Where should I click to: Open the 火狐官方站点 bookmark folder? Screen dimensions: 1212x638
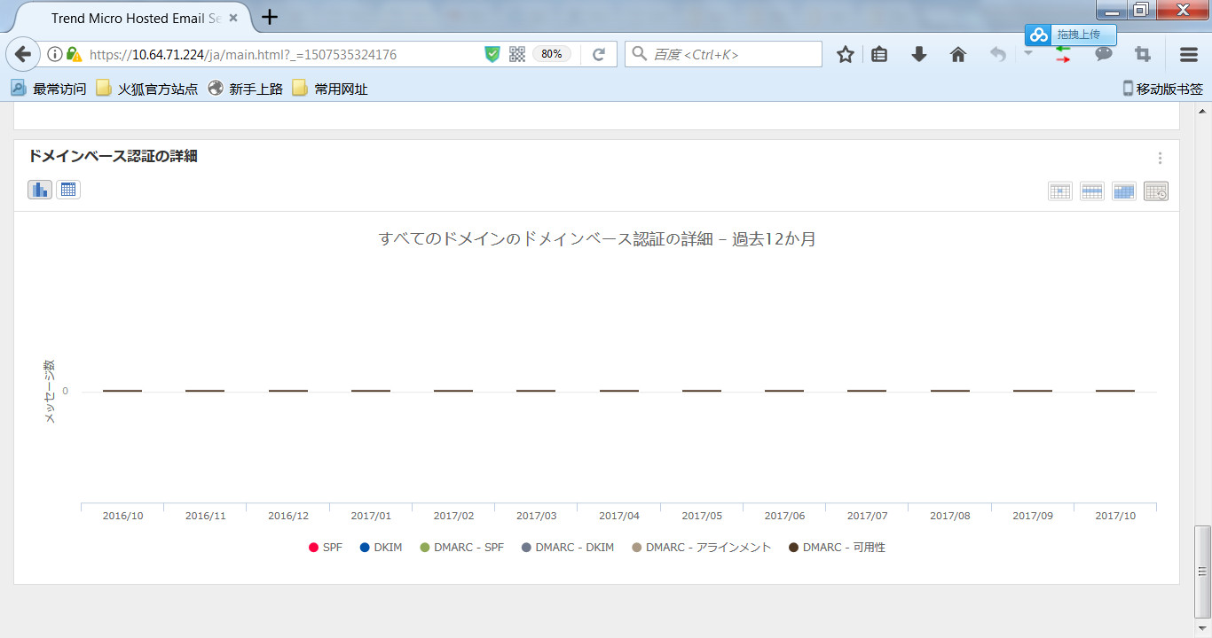(147, 89)
